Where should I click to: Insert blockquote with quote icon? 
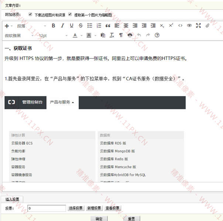click(108, 26)
